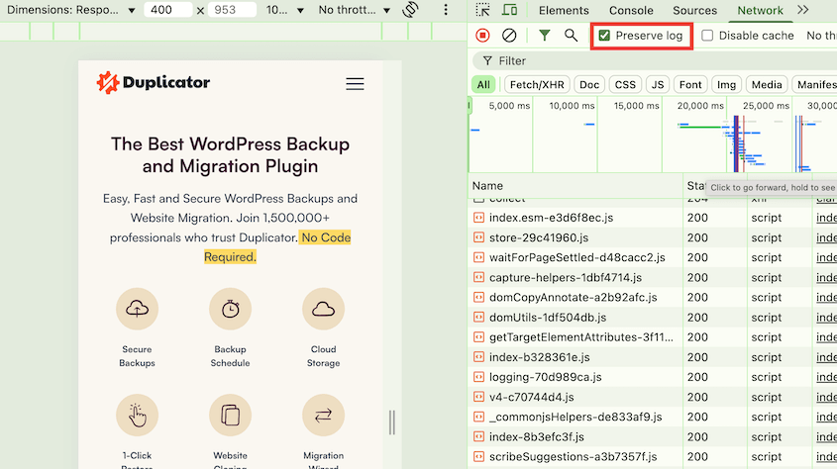Open _commonjsHelpers-de833af9.js request
The height and width of the screenshot is (469, 837).
[x=575, y=417]
